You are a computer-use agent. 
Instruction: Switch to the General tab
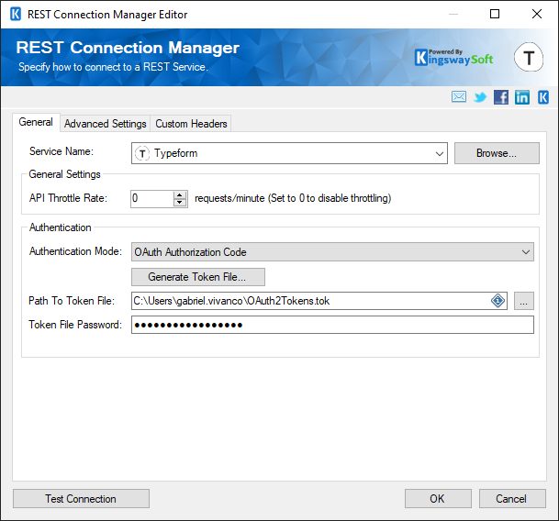(36, 122)
